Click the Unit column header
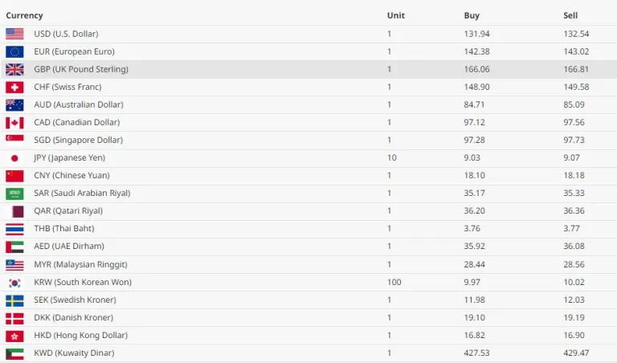Image resolution: width=617 pixels, height=363 pixels. [x=395, y=15]
